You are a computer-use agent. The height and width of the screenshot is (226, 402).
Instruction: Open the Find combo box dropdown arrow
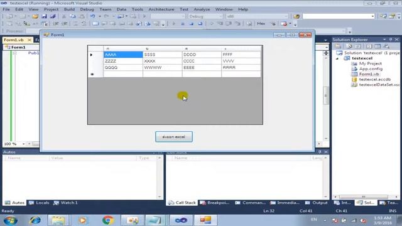[372, 16]
